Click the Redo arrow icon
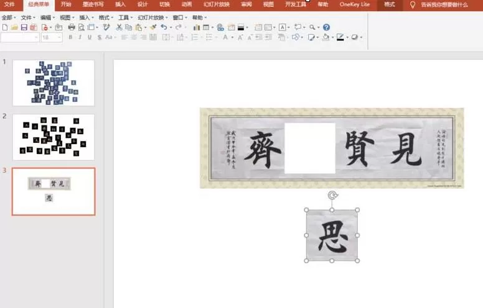Viewport: 483px width, 308px height. tap(179, 27)
